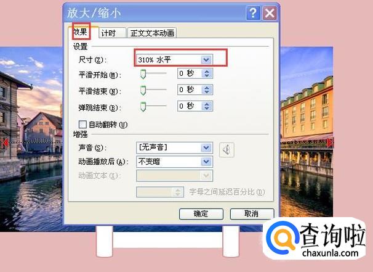Click the 取消 button
Screen dimensions: 373x272
(x=252, y=214)
